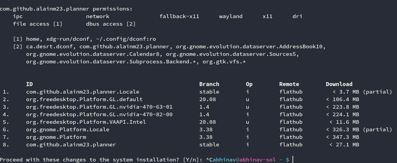Click the 'flathub' remote in VAAPI.Intel row

coord(291,122)
